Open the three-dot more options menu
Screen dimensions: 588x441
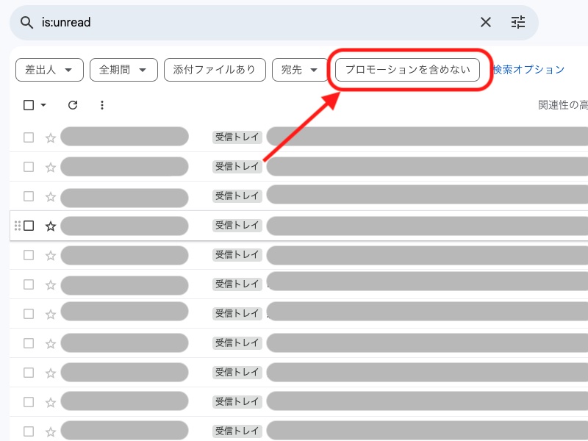click(101, 105)
